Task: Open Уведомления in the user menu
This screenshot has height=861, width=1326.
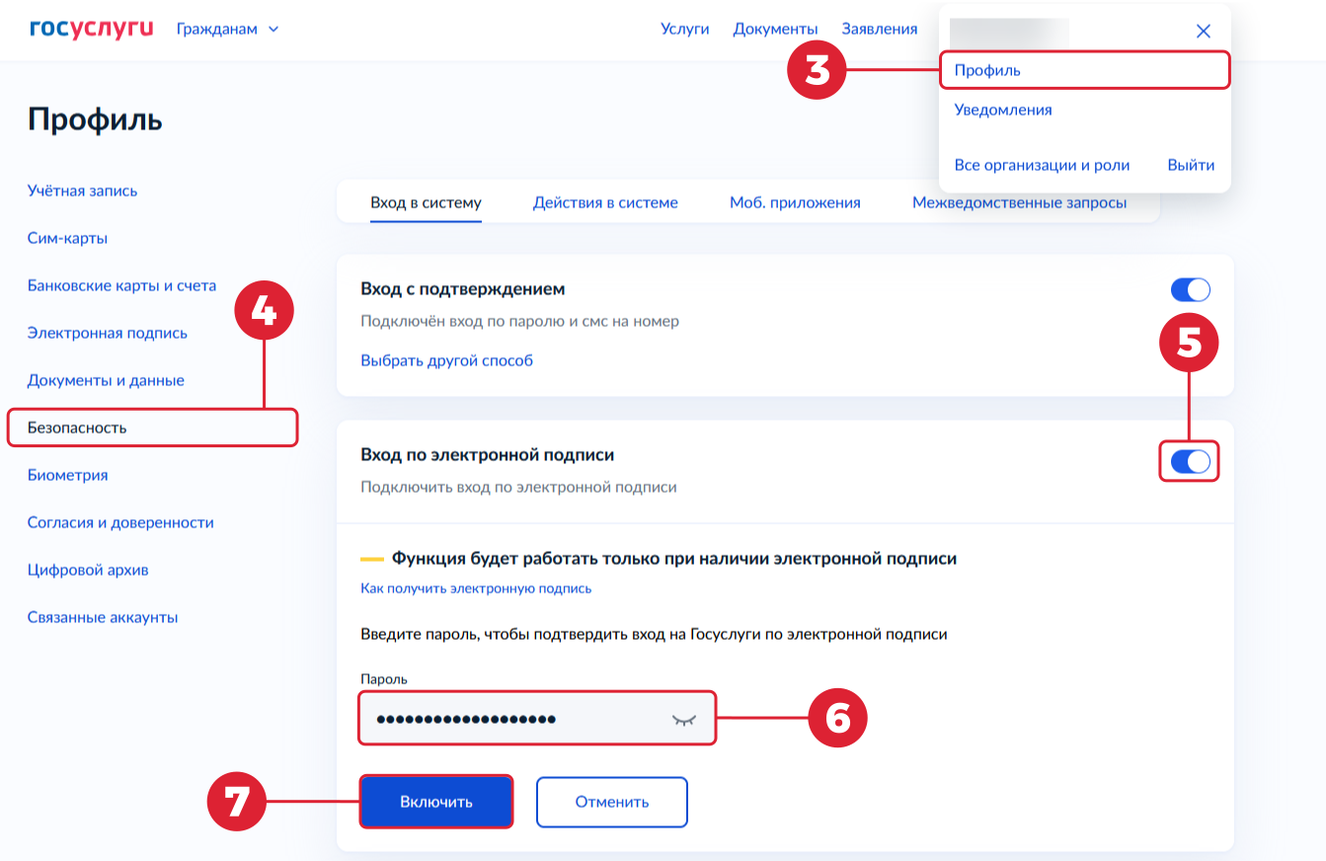Action: (1003, 110)
